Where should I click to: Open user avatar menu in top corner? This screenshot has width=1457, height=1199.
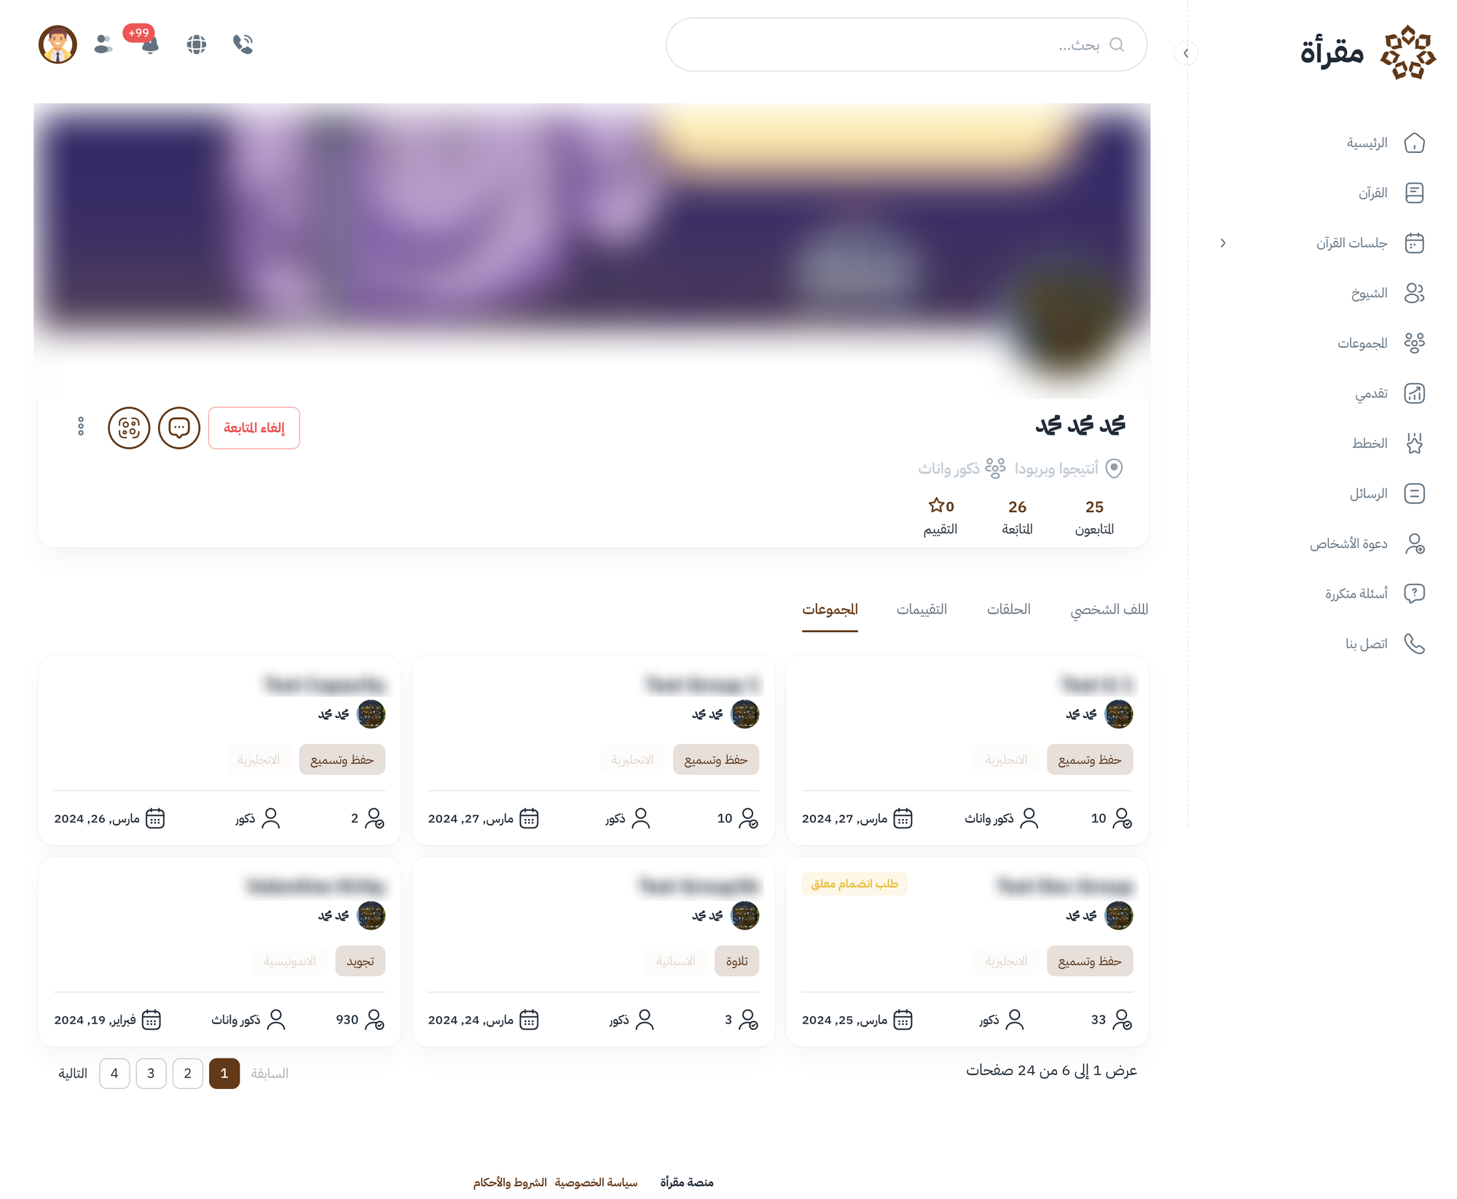(58, 44)
